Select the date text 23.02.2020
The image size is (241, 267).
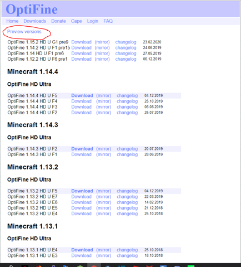[x=152, y=42]
